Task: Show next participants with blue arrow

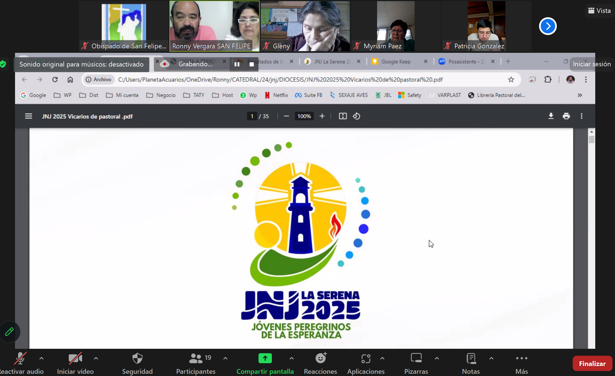Action: coord(548,26)
